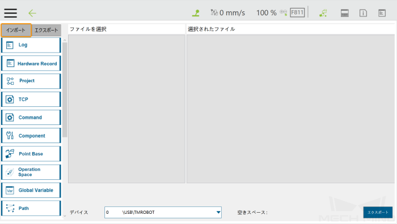The height and width of the screenshot is (224, 397).
Task: Click the 0 mm/s speed readout
Action: (x=232, y=12)
